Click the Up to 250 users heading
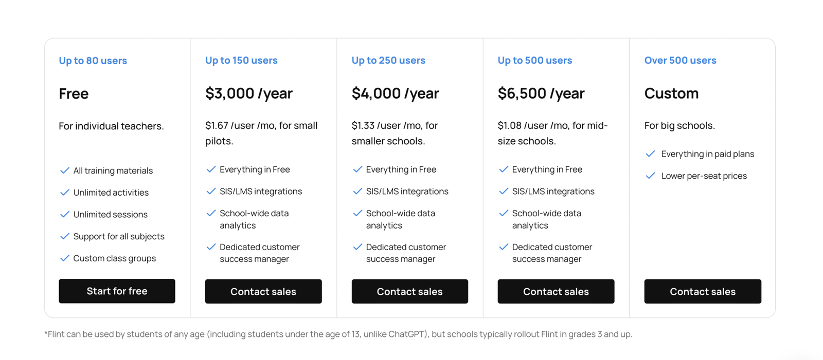 click(x=388, y=61)
